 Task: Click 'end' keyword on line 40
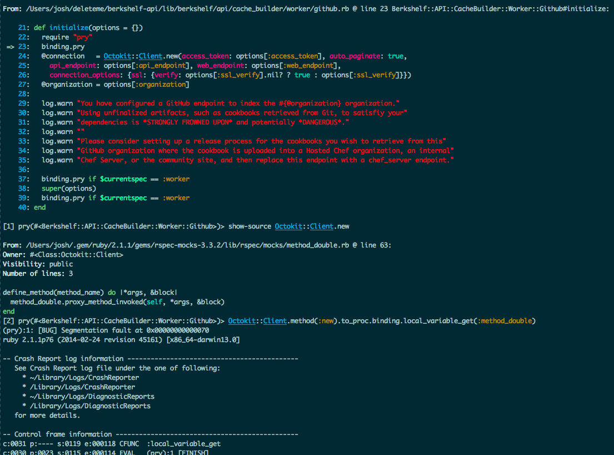point(39,207)
